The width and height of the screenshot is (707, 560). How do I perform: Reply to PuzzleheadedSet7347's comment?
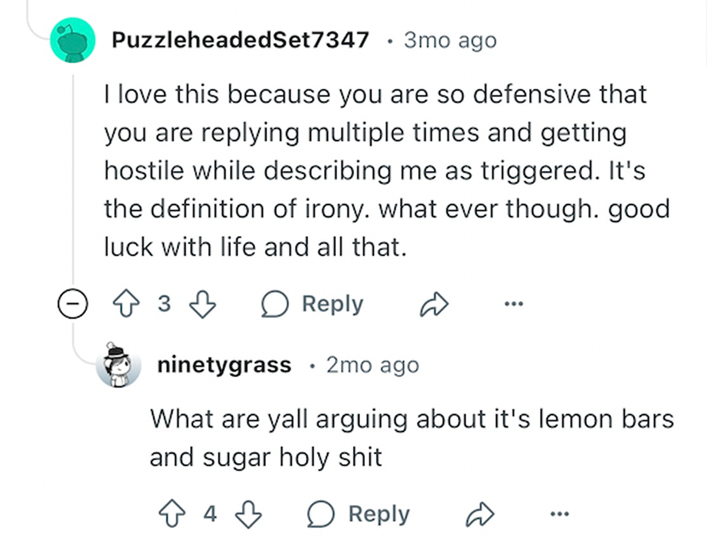[x=312, y=305]
